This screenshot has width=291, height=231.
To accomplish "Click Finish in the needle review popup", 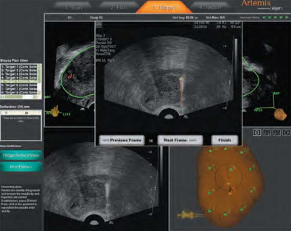I will point(225,140).
